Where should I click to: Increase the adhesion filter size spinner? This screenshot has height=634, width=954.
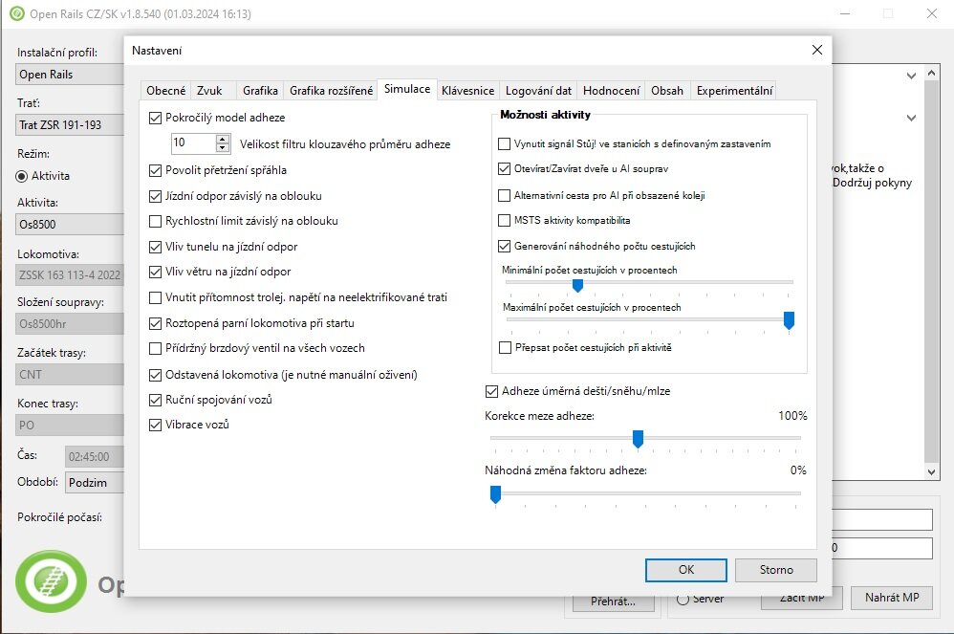(223, 140)
